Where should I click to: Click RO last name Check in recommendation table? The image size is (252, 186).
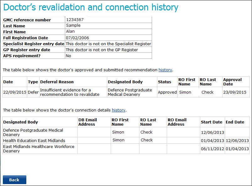207,92
